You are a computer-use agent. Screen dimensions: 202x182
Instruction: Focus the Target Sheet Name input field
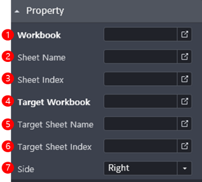140,124
